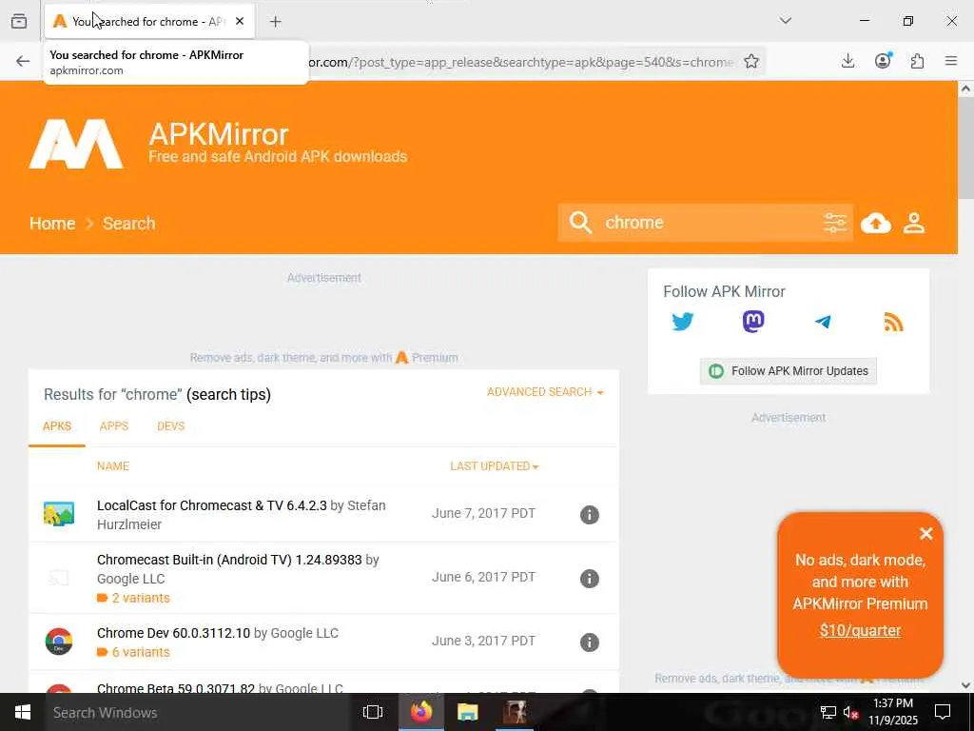Screen dimensions: 974x731
Task: Open the search tips link
Action: pos(228,394)
